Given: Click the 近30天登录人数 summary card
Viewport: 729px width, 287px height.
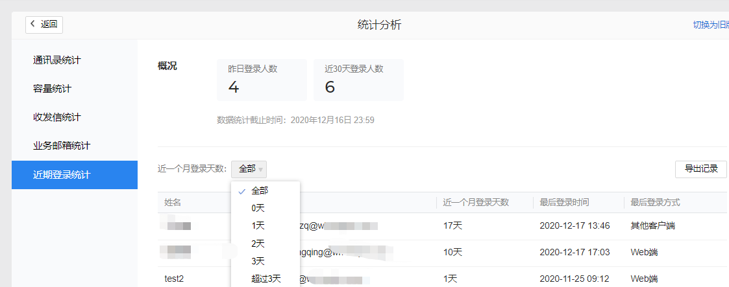Looking at the screenshot, I should 358,80.
